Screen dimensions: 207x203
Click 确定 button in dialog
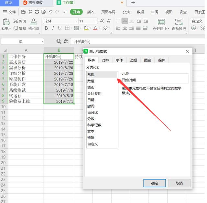pyautogui.click(x=155, y=183)
